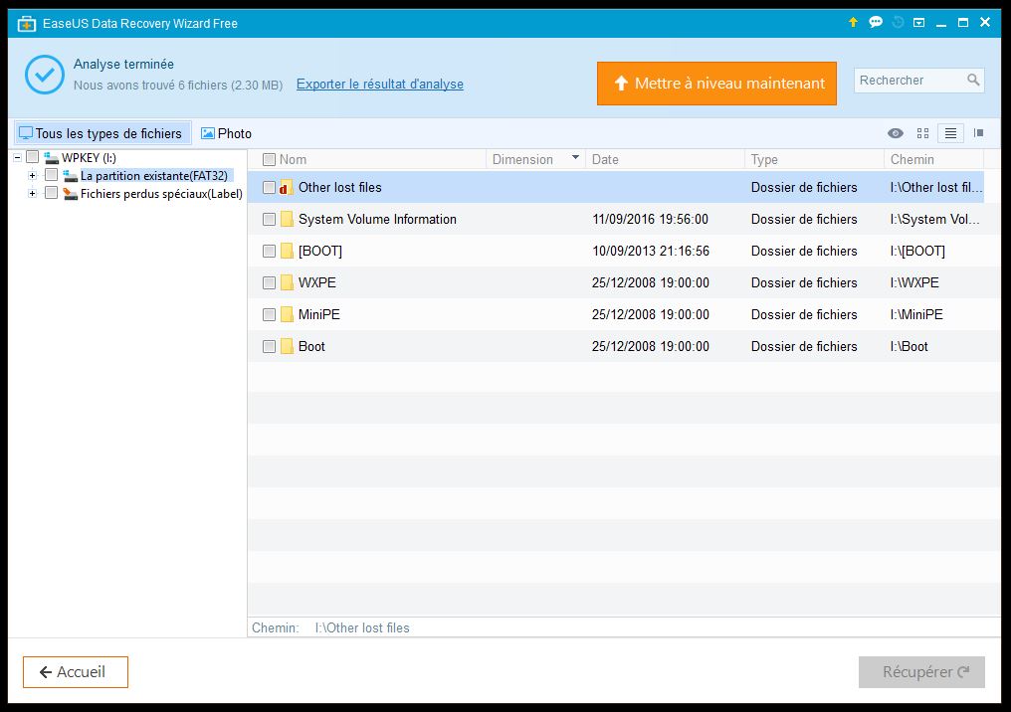Open the title bar dropdown menu icon

(919, 23)
